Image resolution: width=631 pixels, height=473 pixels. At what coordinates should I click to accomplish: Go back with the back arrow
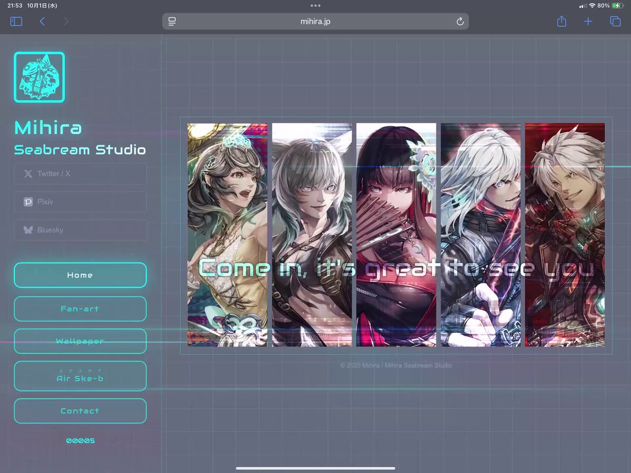coord(42,22)
